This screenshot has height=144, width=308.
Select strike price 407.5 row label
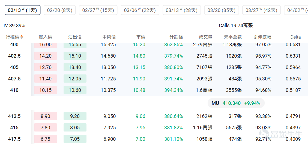[x=14, y=79]
